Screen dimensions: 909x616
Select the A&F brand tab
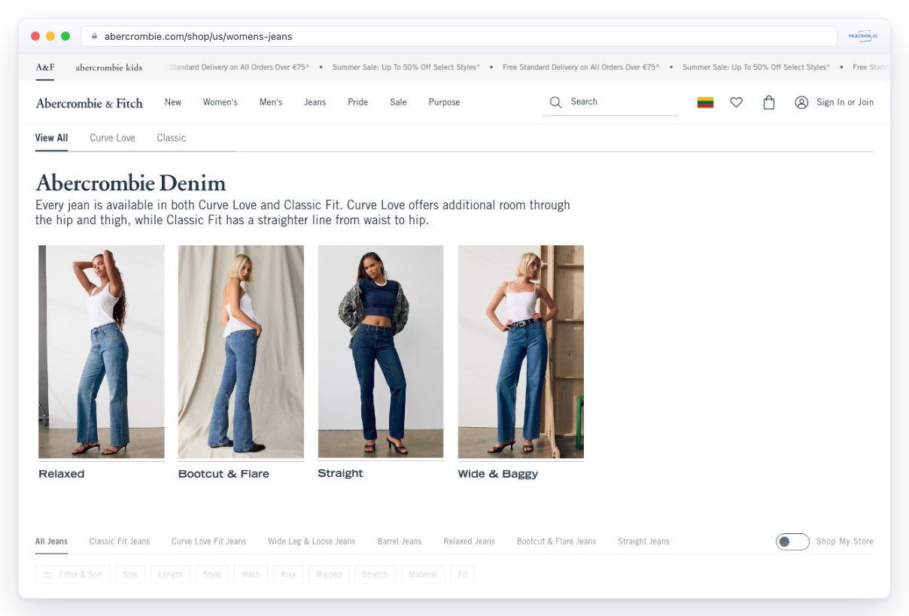click(45, 67)
